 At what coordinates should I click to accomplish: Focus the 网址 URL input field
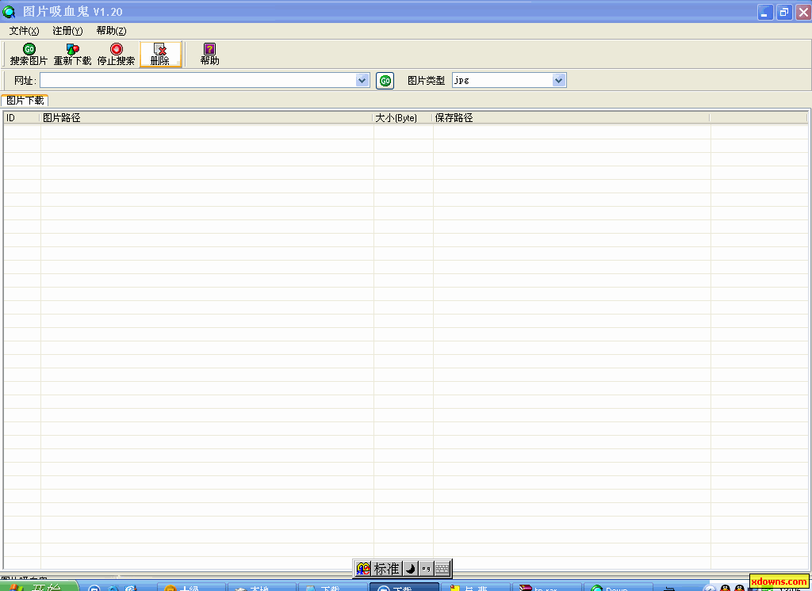tap(197, 80)
